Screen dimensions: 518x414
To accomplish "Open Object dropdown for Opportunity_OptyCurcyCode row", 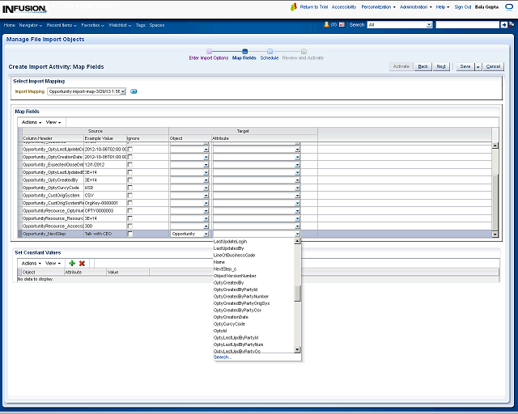I will tap(206, 188).
